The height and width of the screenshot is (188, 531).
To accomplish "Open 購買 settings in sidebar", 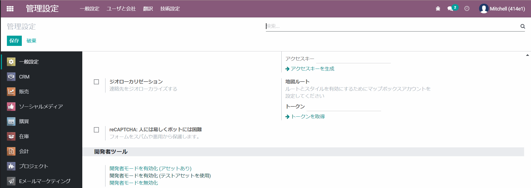I will pos(42,121).
